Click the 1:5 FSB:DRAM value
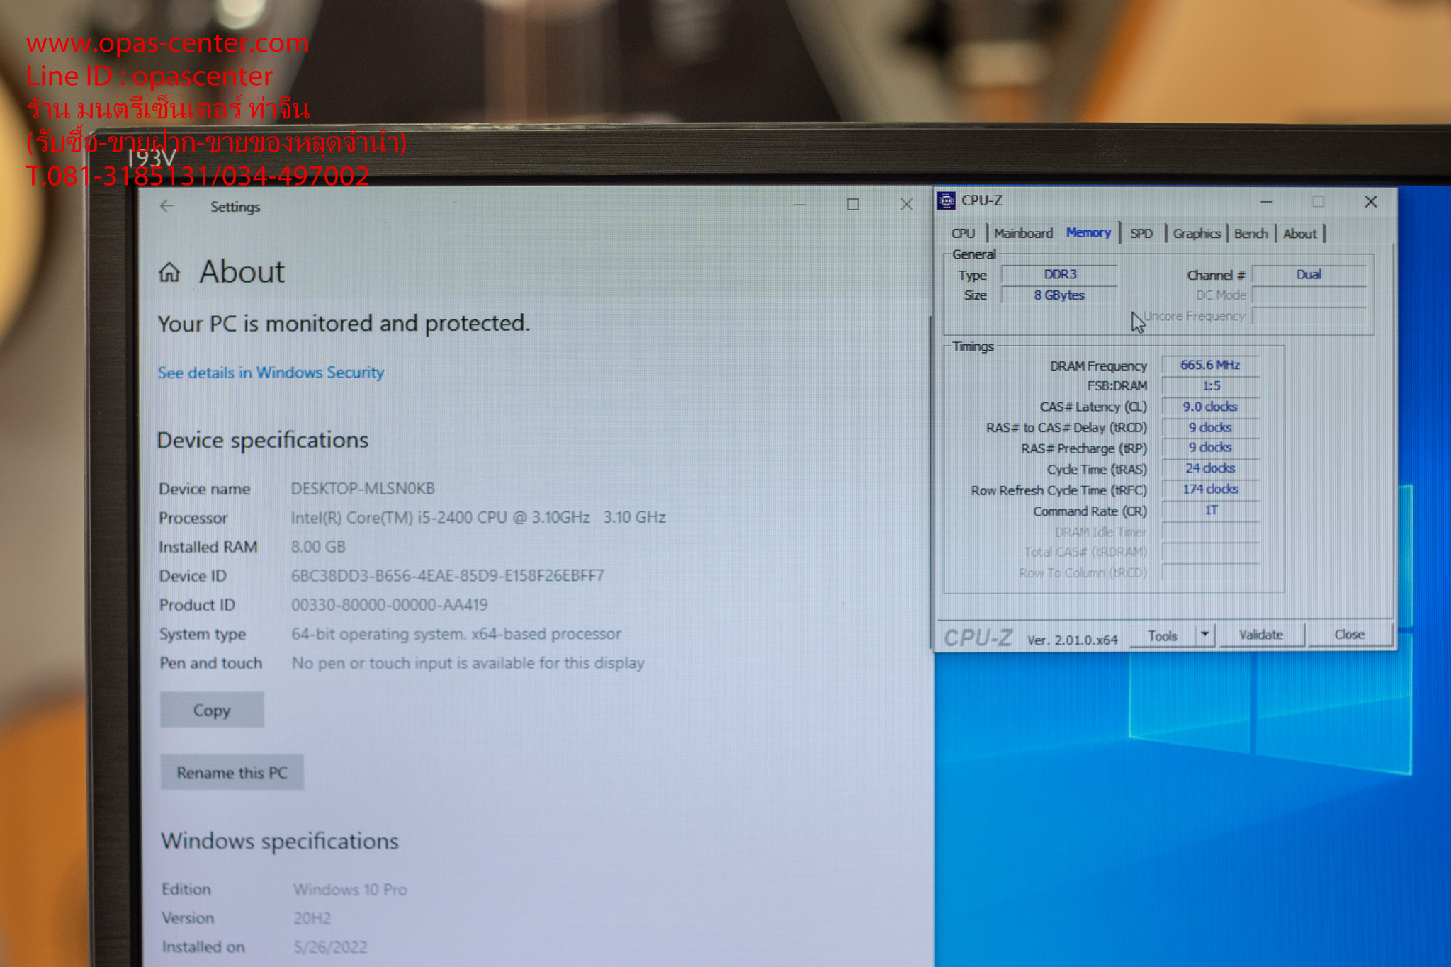The height and width of the screenshot is (967, 1451). click(1211, 385)
